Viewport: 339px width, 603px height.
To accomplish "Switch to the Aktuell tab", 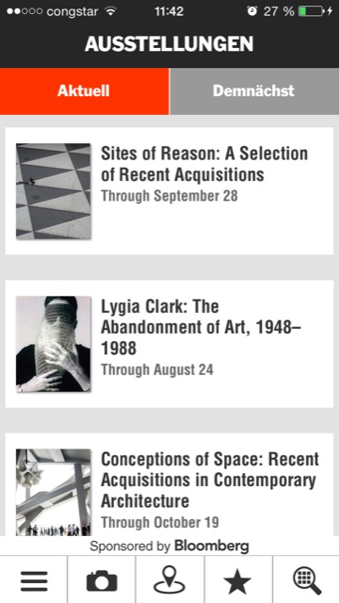I will 84,91.
